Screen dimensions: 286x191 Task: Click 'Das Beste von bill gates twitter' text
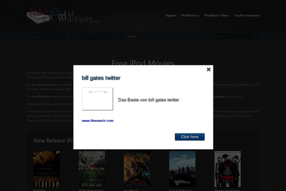[149, 100]
